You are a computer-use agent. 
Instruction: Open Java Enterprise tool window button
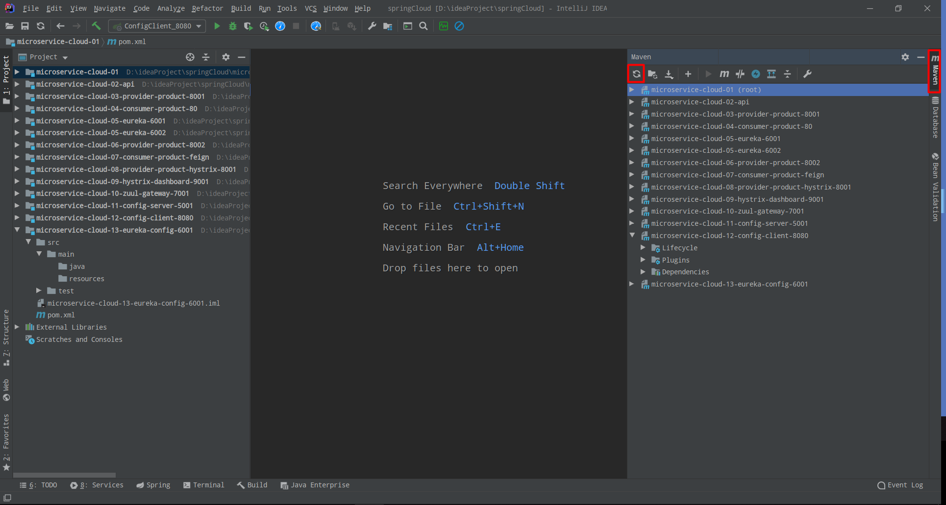click(x=315, y=485)
